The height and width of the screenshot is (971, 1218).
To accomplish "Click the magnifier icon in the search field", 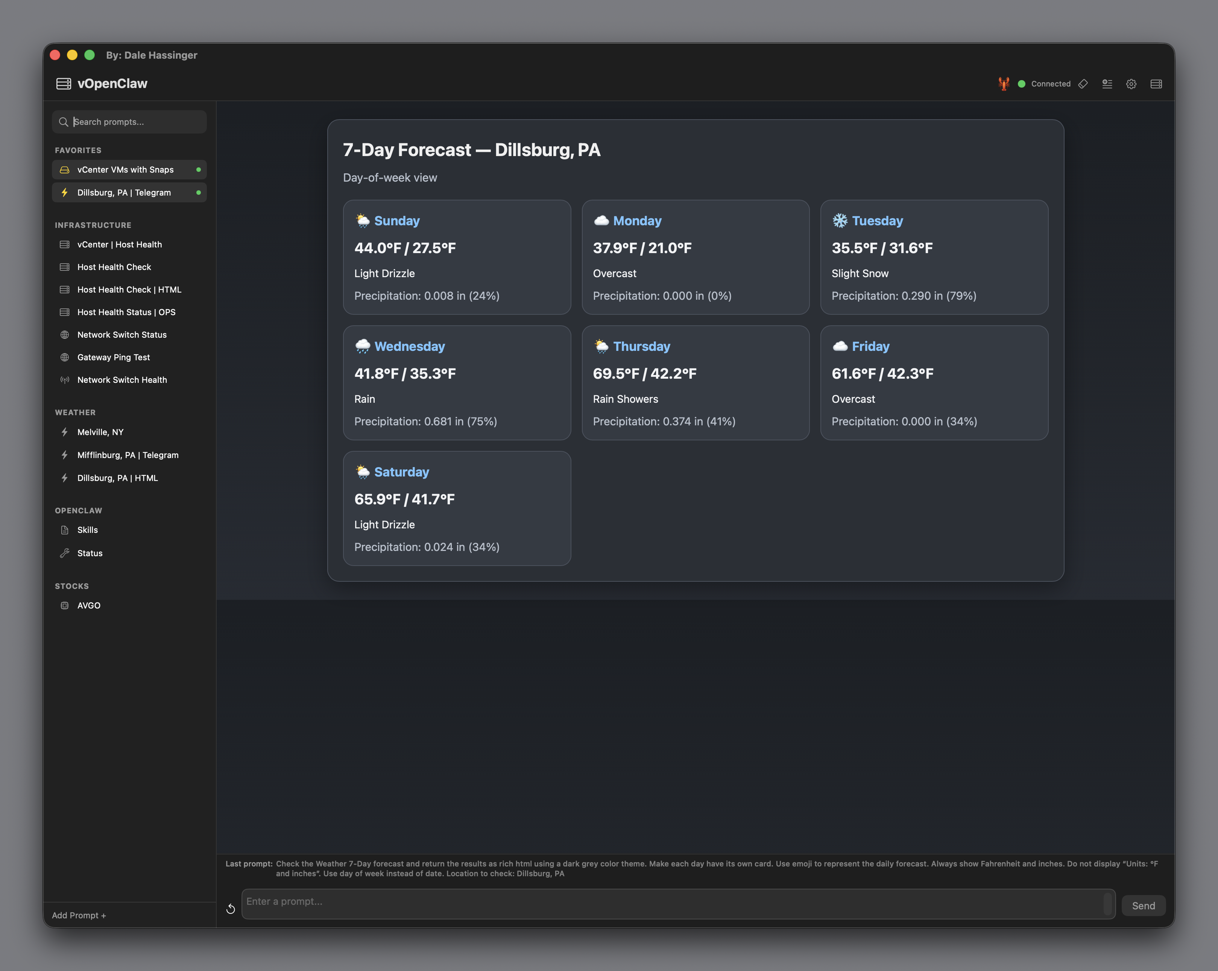I will [64, 122].
